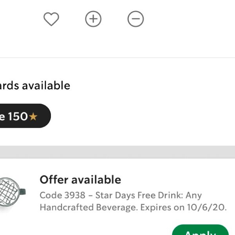Tap the latte cup offer illustration
235x235 pixels.
(x=12, y=192)
